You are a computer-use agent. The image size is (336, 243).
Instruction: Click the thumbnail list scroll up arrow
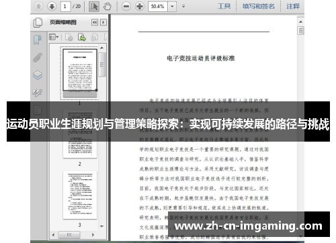(101, 48)
